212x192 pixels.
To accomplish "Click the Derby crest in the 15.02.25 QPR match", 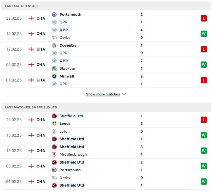I will coord(54,38).
